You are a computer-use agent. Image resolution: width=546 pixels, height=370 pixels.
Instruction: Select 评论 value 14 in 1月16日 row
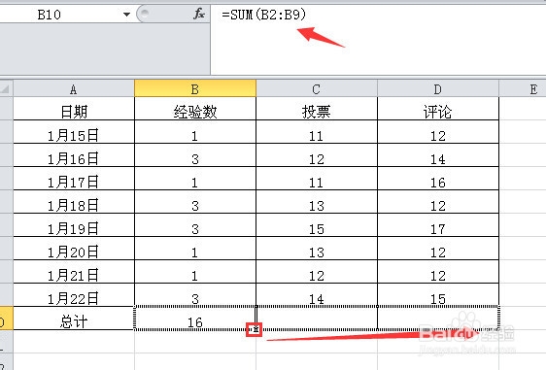[438, 155]
